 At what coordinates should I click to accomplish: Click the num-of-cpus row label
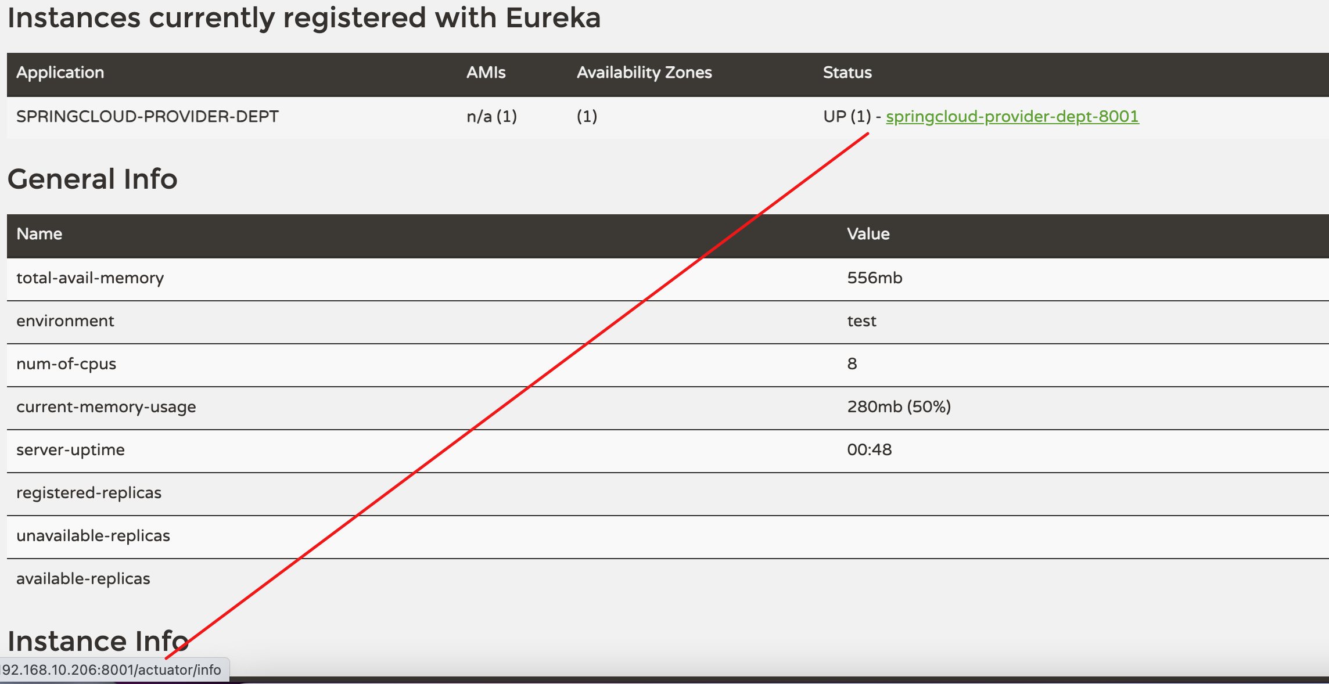(66, 364)
